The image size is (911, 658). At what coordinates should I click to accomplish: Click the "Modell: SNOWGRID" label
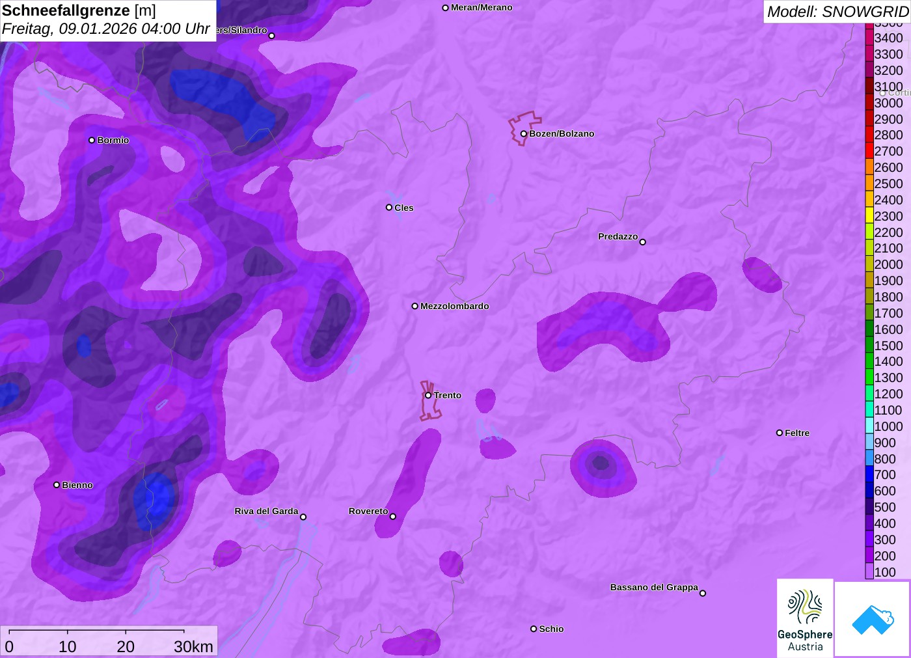[x=837, y=11]
